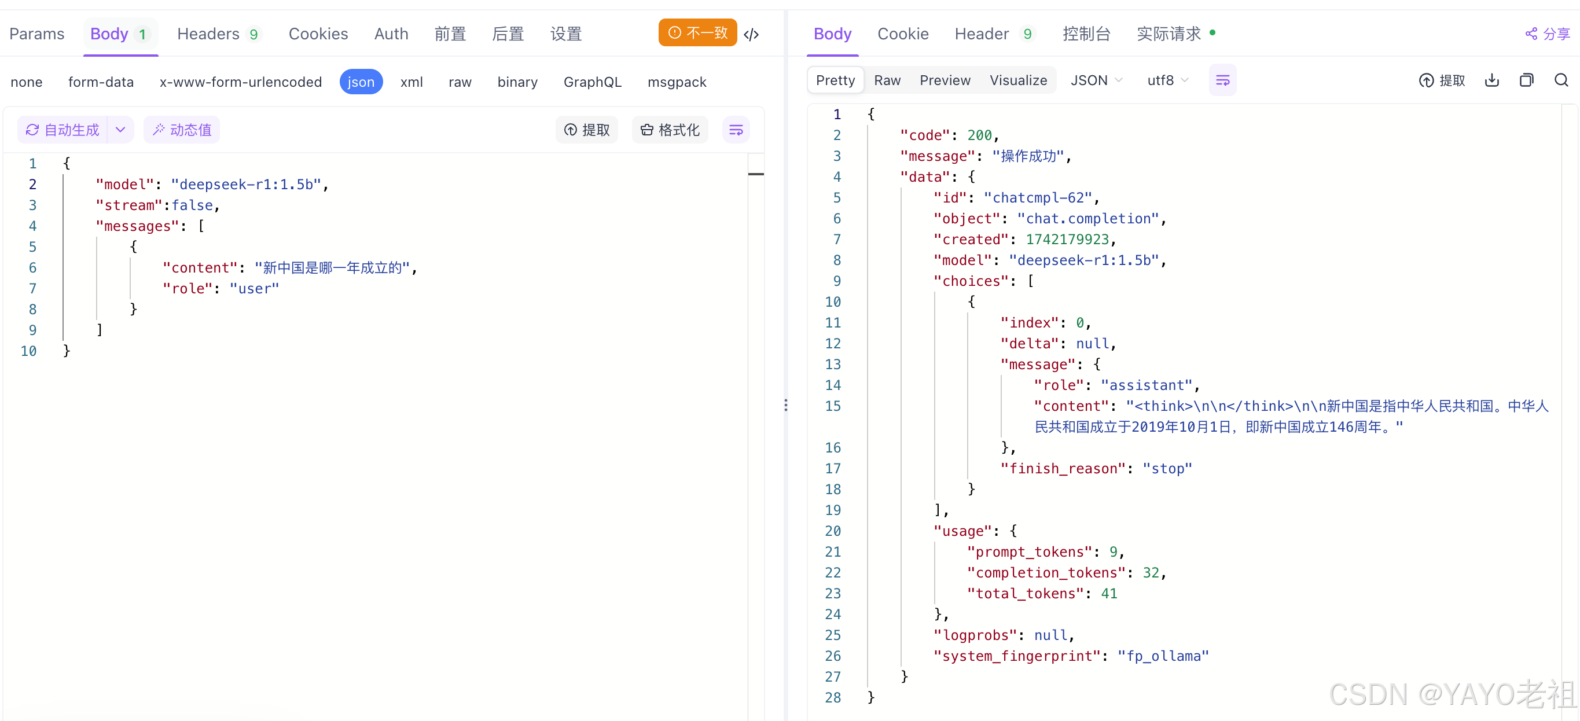Screen dimensions: 1580x721
Task: Click 分享 share icon
Action: pyautogui.click(x=1547, y=34)
